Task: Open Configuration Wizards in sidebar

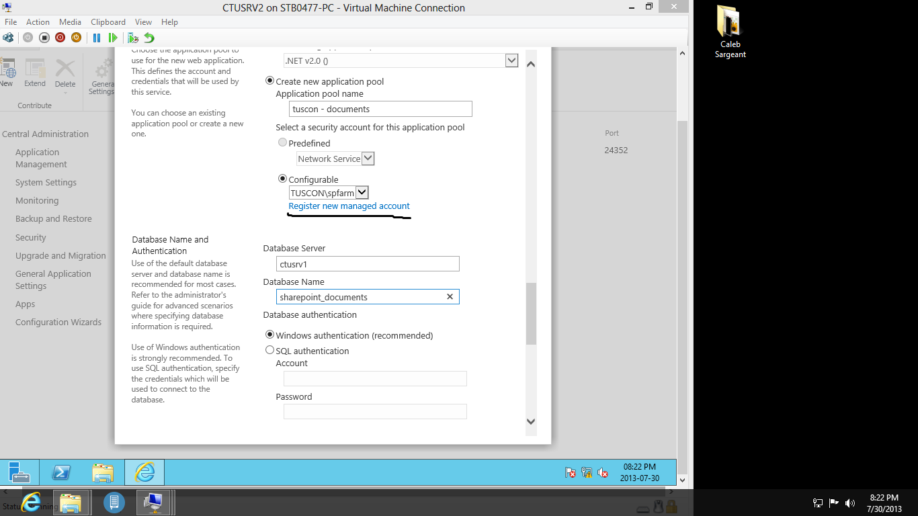Action: [58, 322]
